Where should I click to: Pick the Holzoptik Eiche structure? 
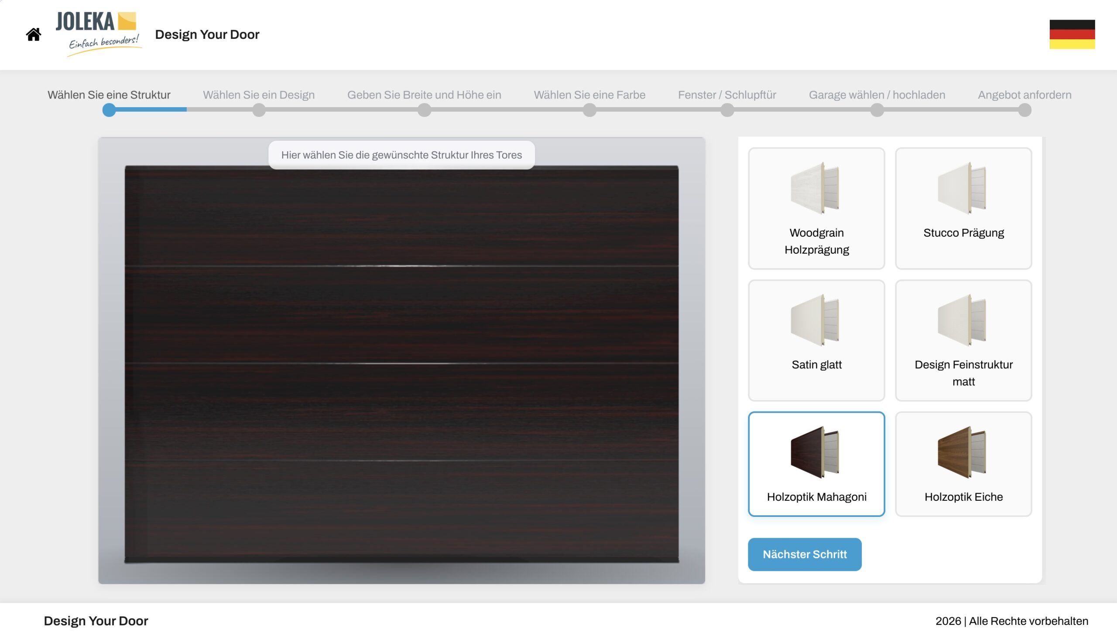[963, 464]
